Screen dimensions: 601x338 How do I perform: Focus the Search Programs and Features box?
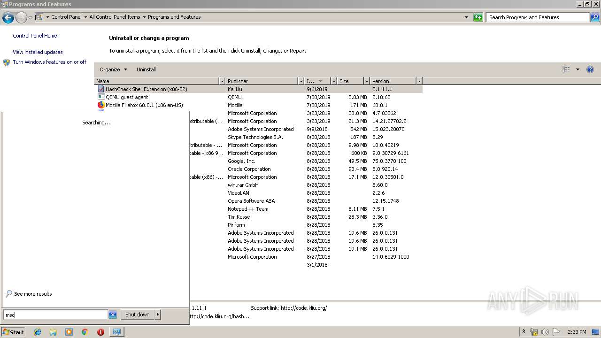(538, 17)
